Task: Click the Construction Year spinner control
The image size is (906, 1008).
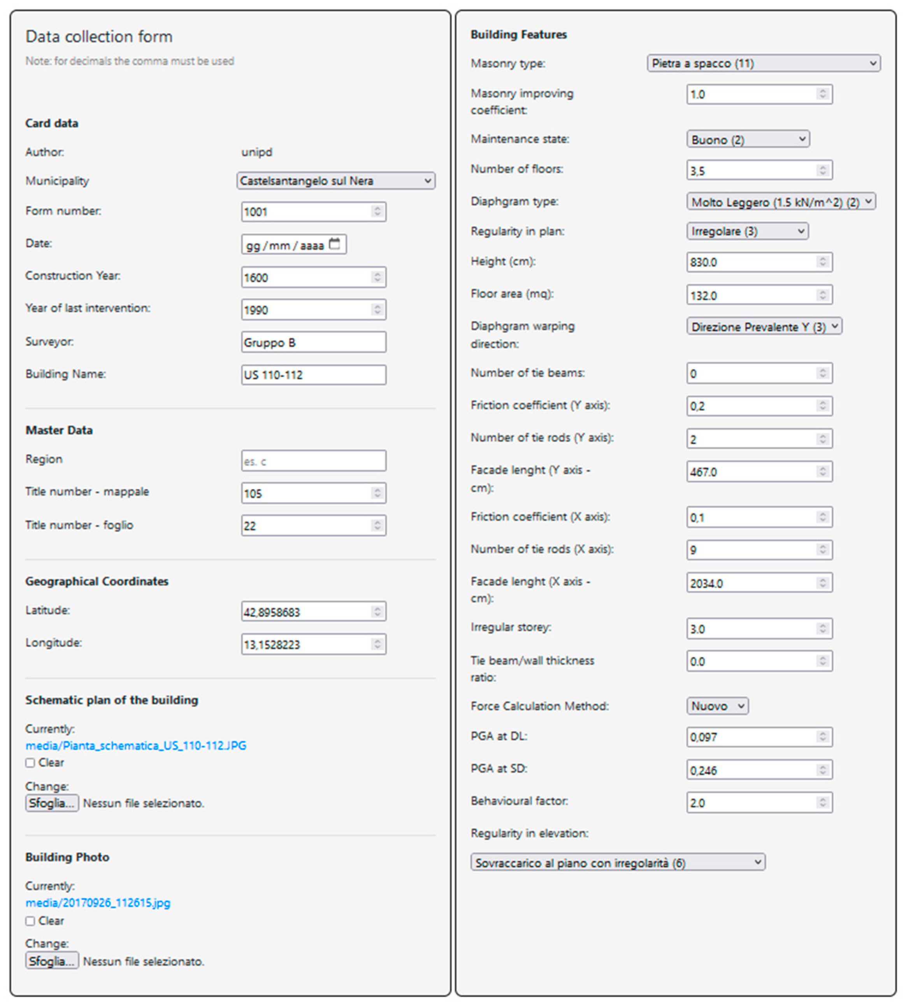Action: click(377, 277)
